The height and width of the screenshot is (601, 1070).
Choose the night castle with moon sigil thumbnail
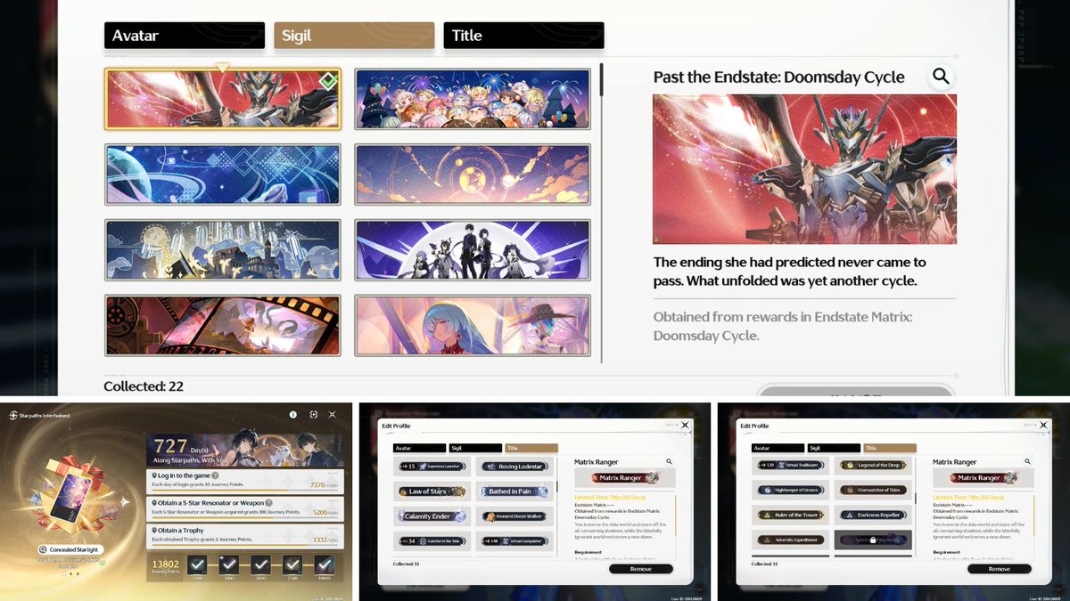pos(222,250)
